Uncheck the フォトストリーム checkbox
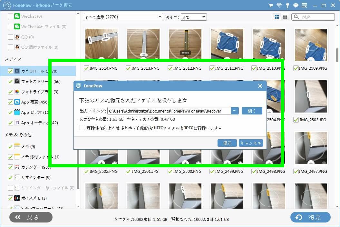The width and height of the screenshot is (340, 227). (10, 81)
